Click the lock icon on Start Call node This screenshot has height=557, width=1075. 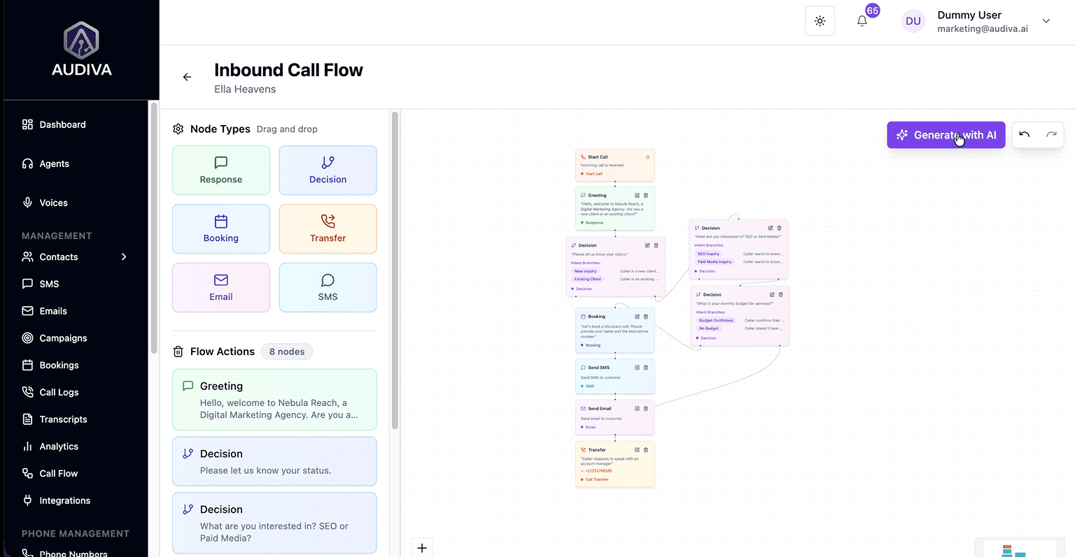(x=647, y=157)
